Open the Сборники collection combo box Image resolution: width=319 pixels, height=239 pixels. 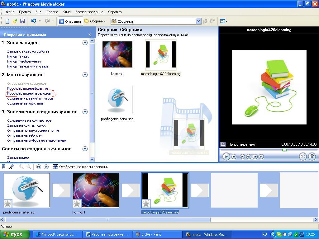click(x=156, y=21)
